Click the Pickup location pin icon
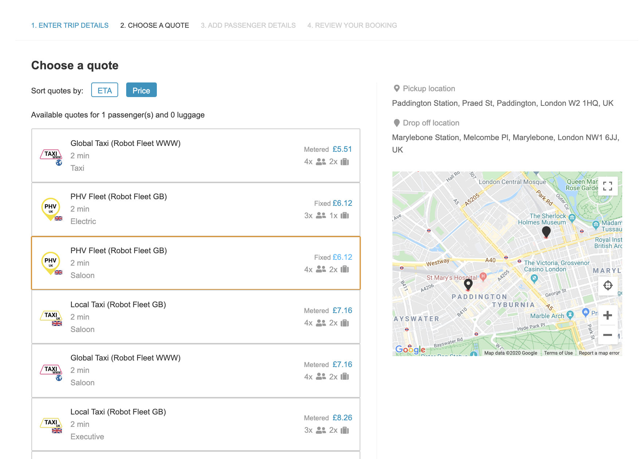Image resolution: width=639 pixels, height=459 pixels. pos(397,89)
